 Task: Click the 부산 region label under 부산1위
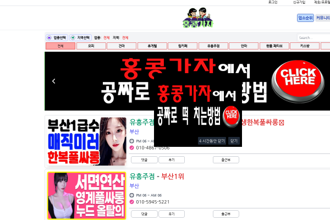[134, 186]
